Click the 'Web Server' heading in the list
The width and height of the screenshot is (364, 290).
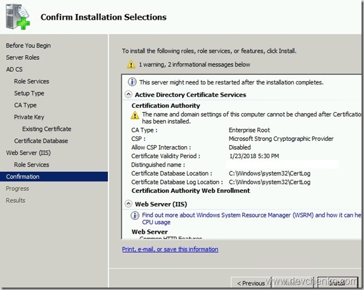pyautogui.click(x=150, y=232)
